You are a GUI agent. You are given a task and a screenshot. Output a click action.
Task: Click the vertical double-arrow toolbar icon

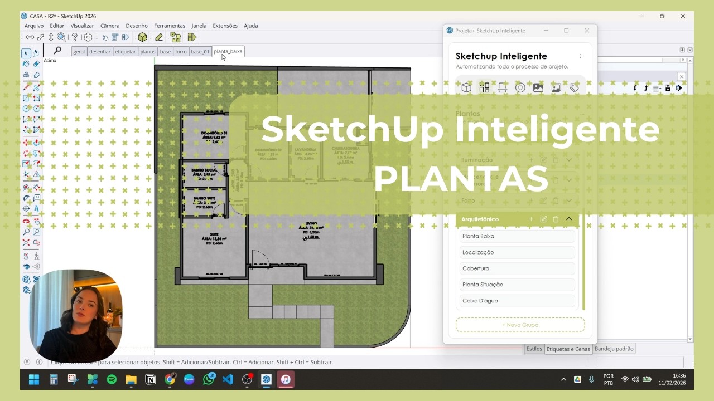pyautogui.click(x=51, y=37)
